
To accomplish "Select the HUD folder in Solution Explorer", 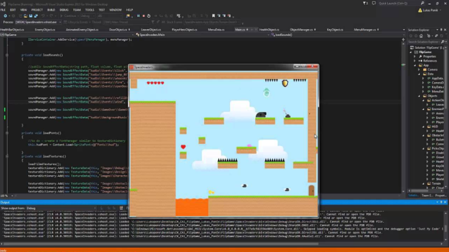I will tap(435, 127).
